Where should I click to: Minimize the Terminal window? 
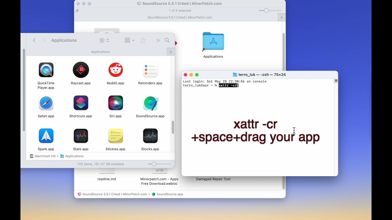point(191,75)
